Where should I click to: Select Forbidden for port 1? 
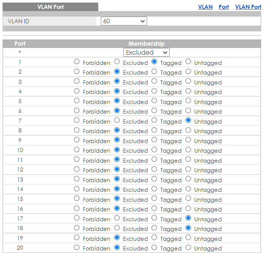pos(77,62)
